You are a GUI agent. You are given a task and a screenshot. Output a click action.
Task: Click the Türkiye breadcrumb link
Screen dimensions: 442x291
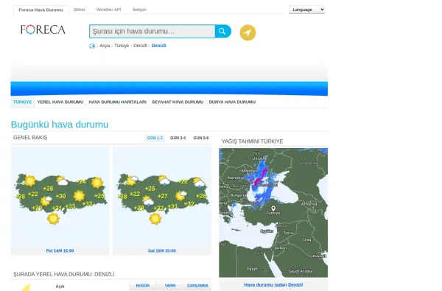(x=122, y=46)
